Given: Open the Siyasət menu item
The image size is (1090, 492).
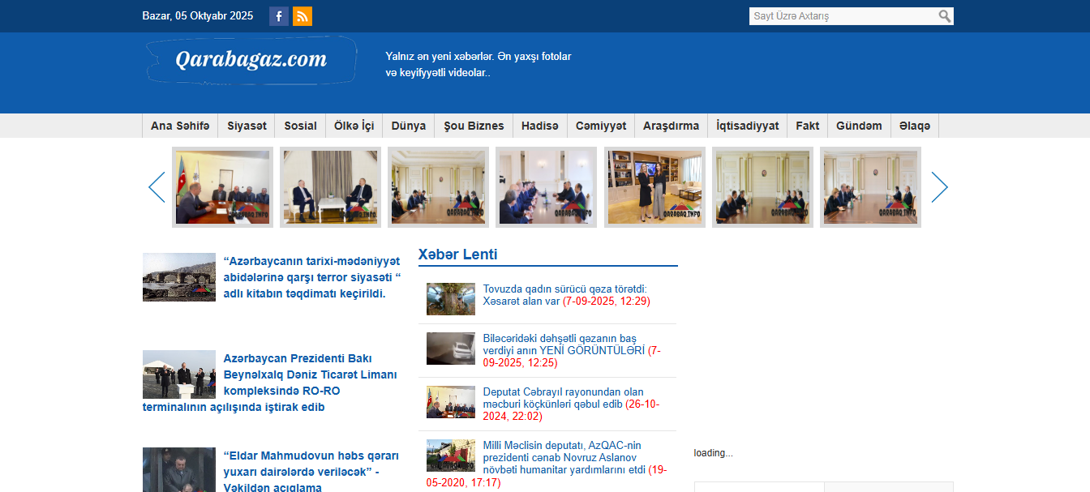Looking at the screenshot, I should point(247,126).
